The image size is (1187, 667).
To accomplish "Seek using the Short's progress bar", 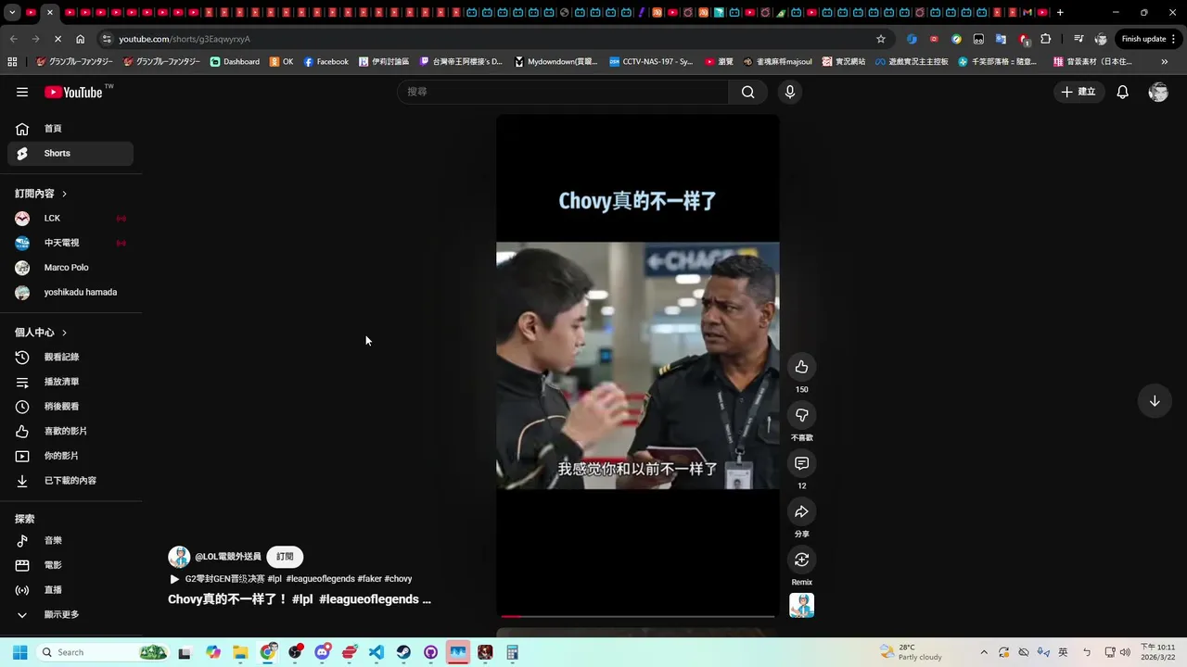I will [x=638, y=616].
